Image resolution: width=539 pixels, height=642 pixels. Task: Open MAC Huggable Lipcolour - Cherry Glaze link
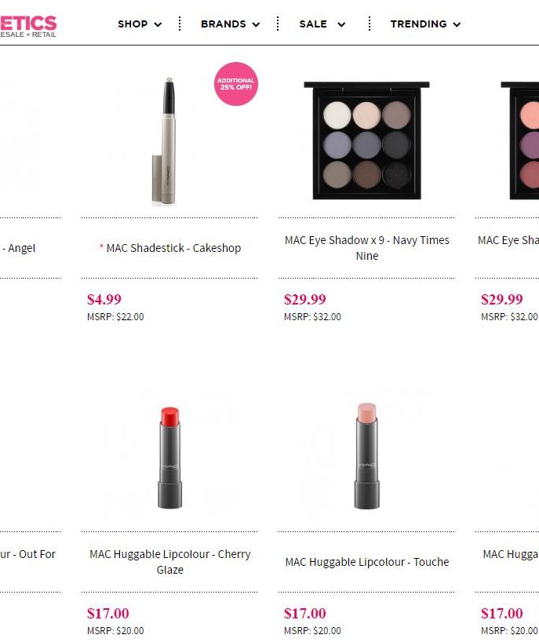click(169, 562)
